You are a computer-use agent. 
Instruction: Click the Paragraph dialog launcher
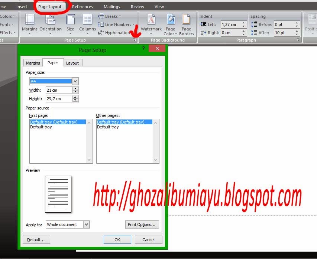tap(298, 40)
